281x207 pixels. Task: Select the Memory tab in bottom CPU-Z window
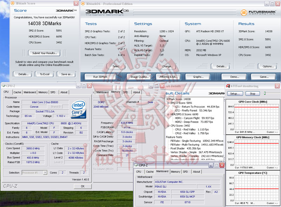(175, 172)
